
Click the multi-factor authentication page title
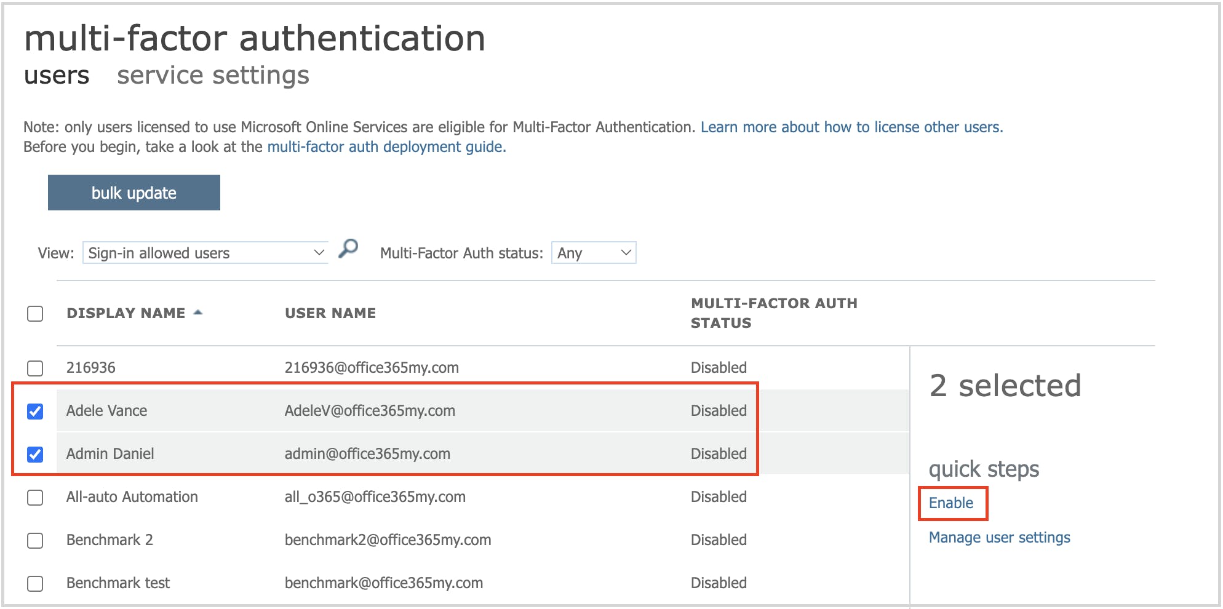[255, 38]
